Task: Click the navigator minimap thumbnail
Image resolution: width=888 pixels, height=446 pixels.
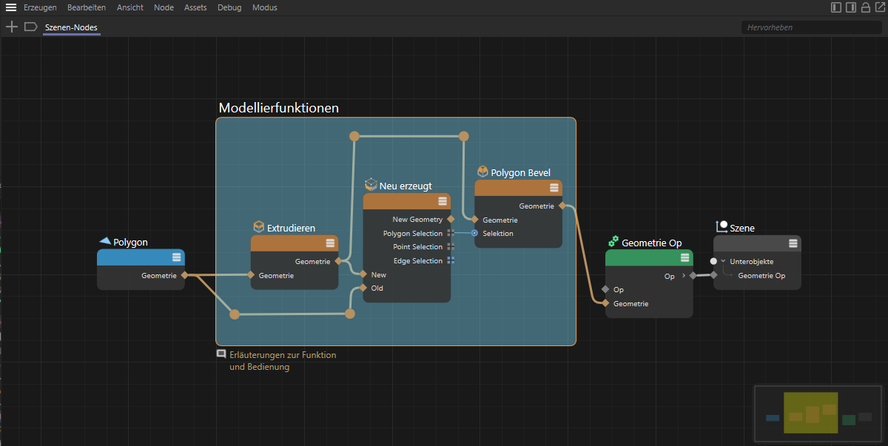Action: coord(819,413)
